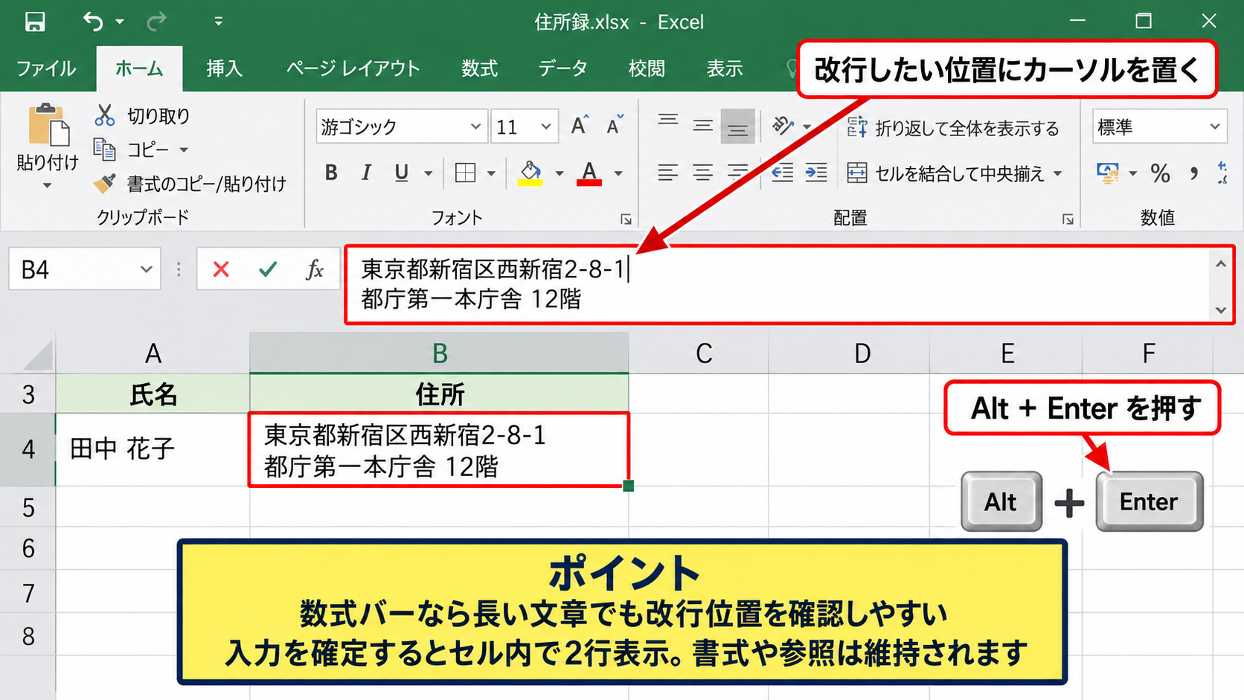Increase font size with large A icon
The image size is (1244, 700).
580,126
